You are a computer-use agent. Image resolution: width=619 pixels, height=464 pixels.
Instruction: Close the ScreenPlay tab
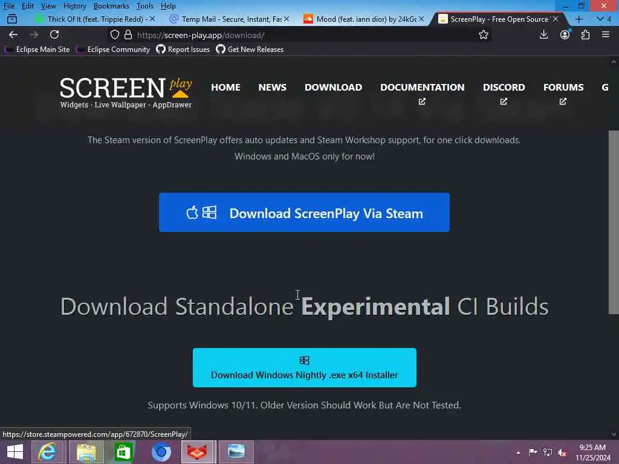click(556, 19)
